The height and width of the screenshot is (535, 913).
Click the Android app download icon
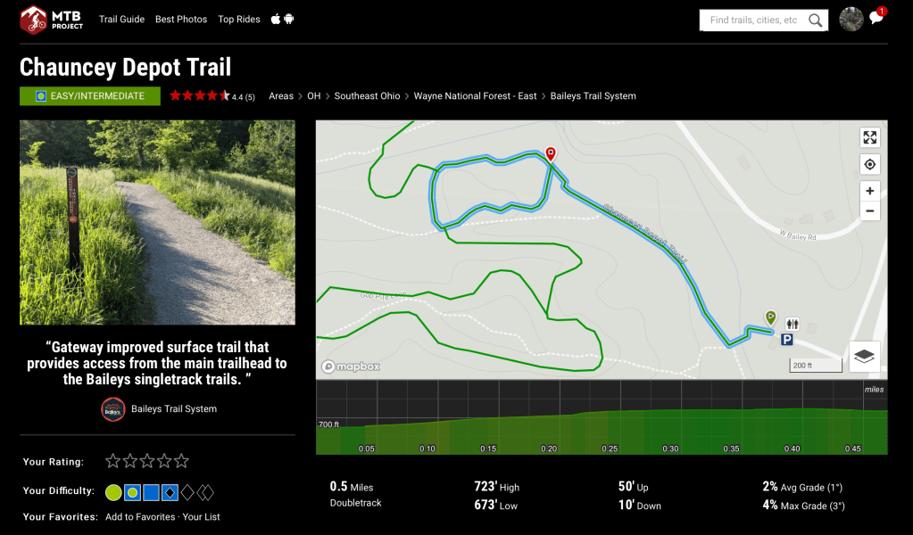(289, 19)
